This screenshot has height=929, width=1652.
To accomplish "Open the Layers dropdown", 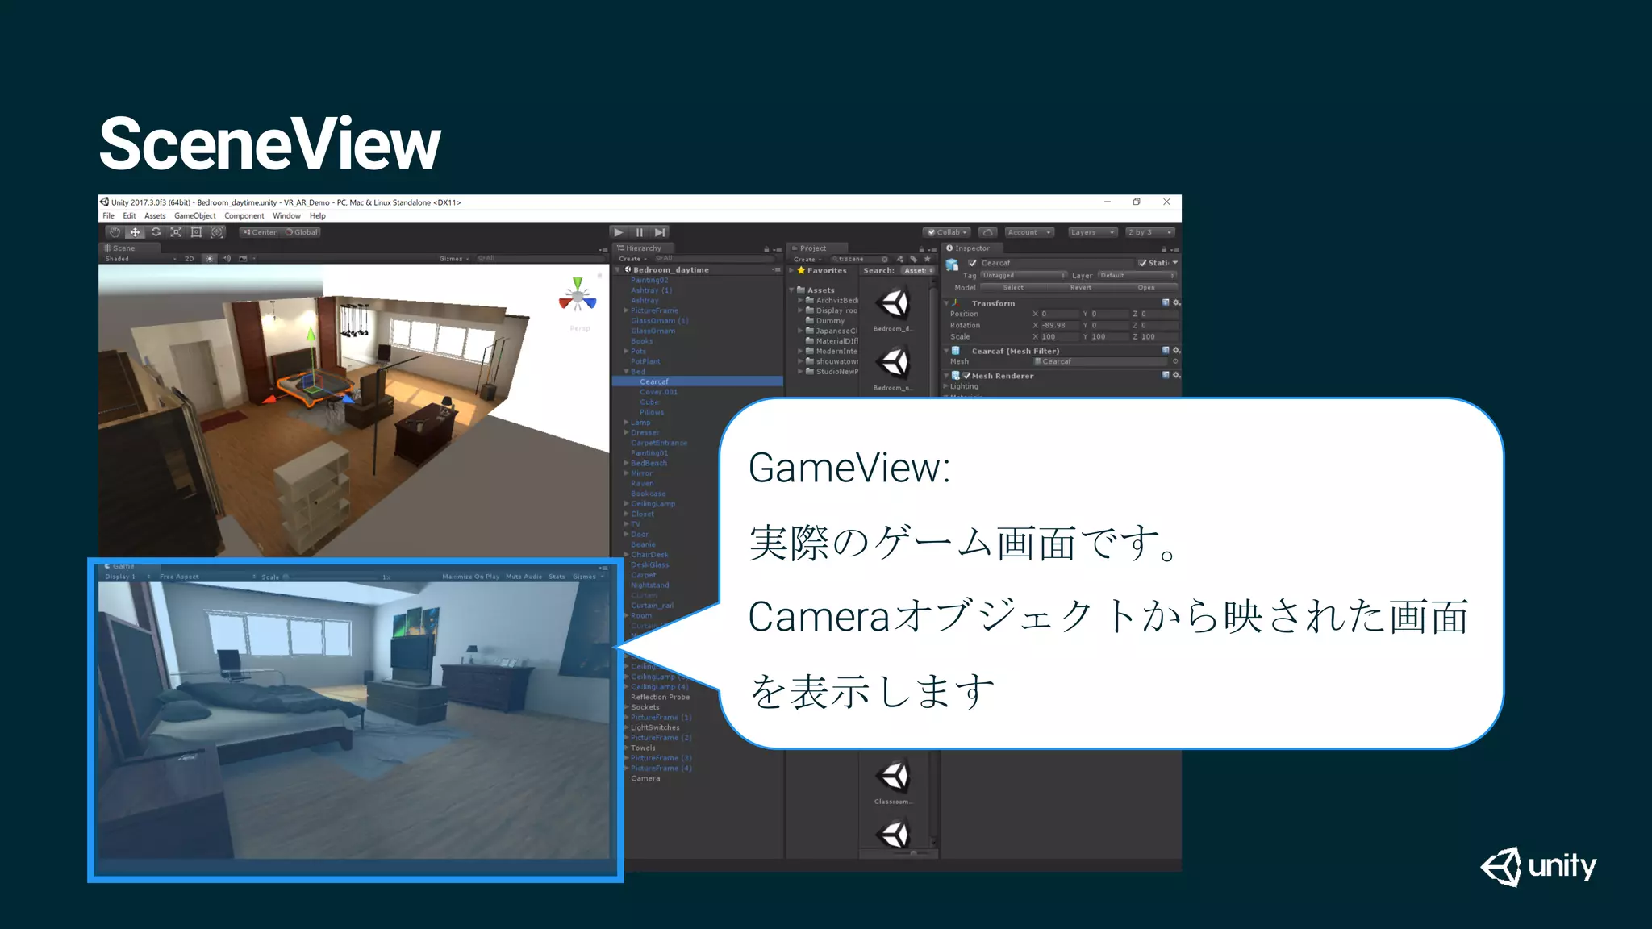I will 1093,232.
